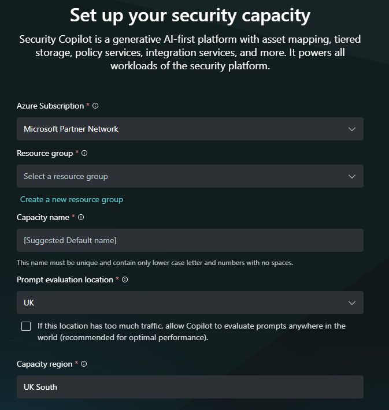
Task: Click the Resource group label
Action: tap(45, 153)
